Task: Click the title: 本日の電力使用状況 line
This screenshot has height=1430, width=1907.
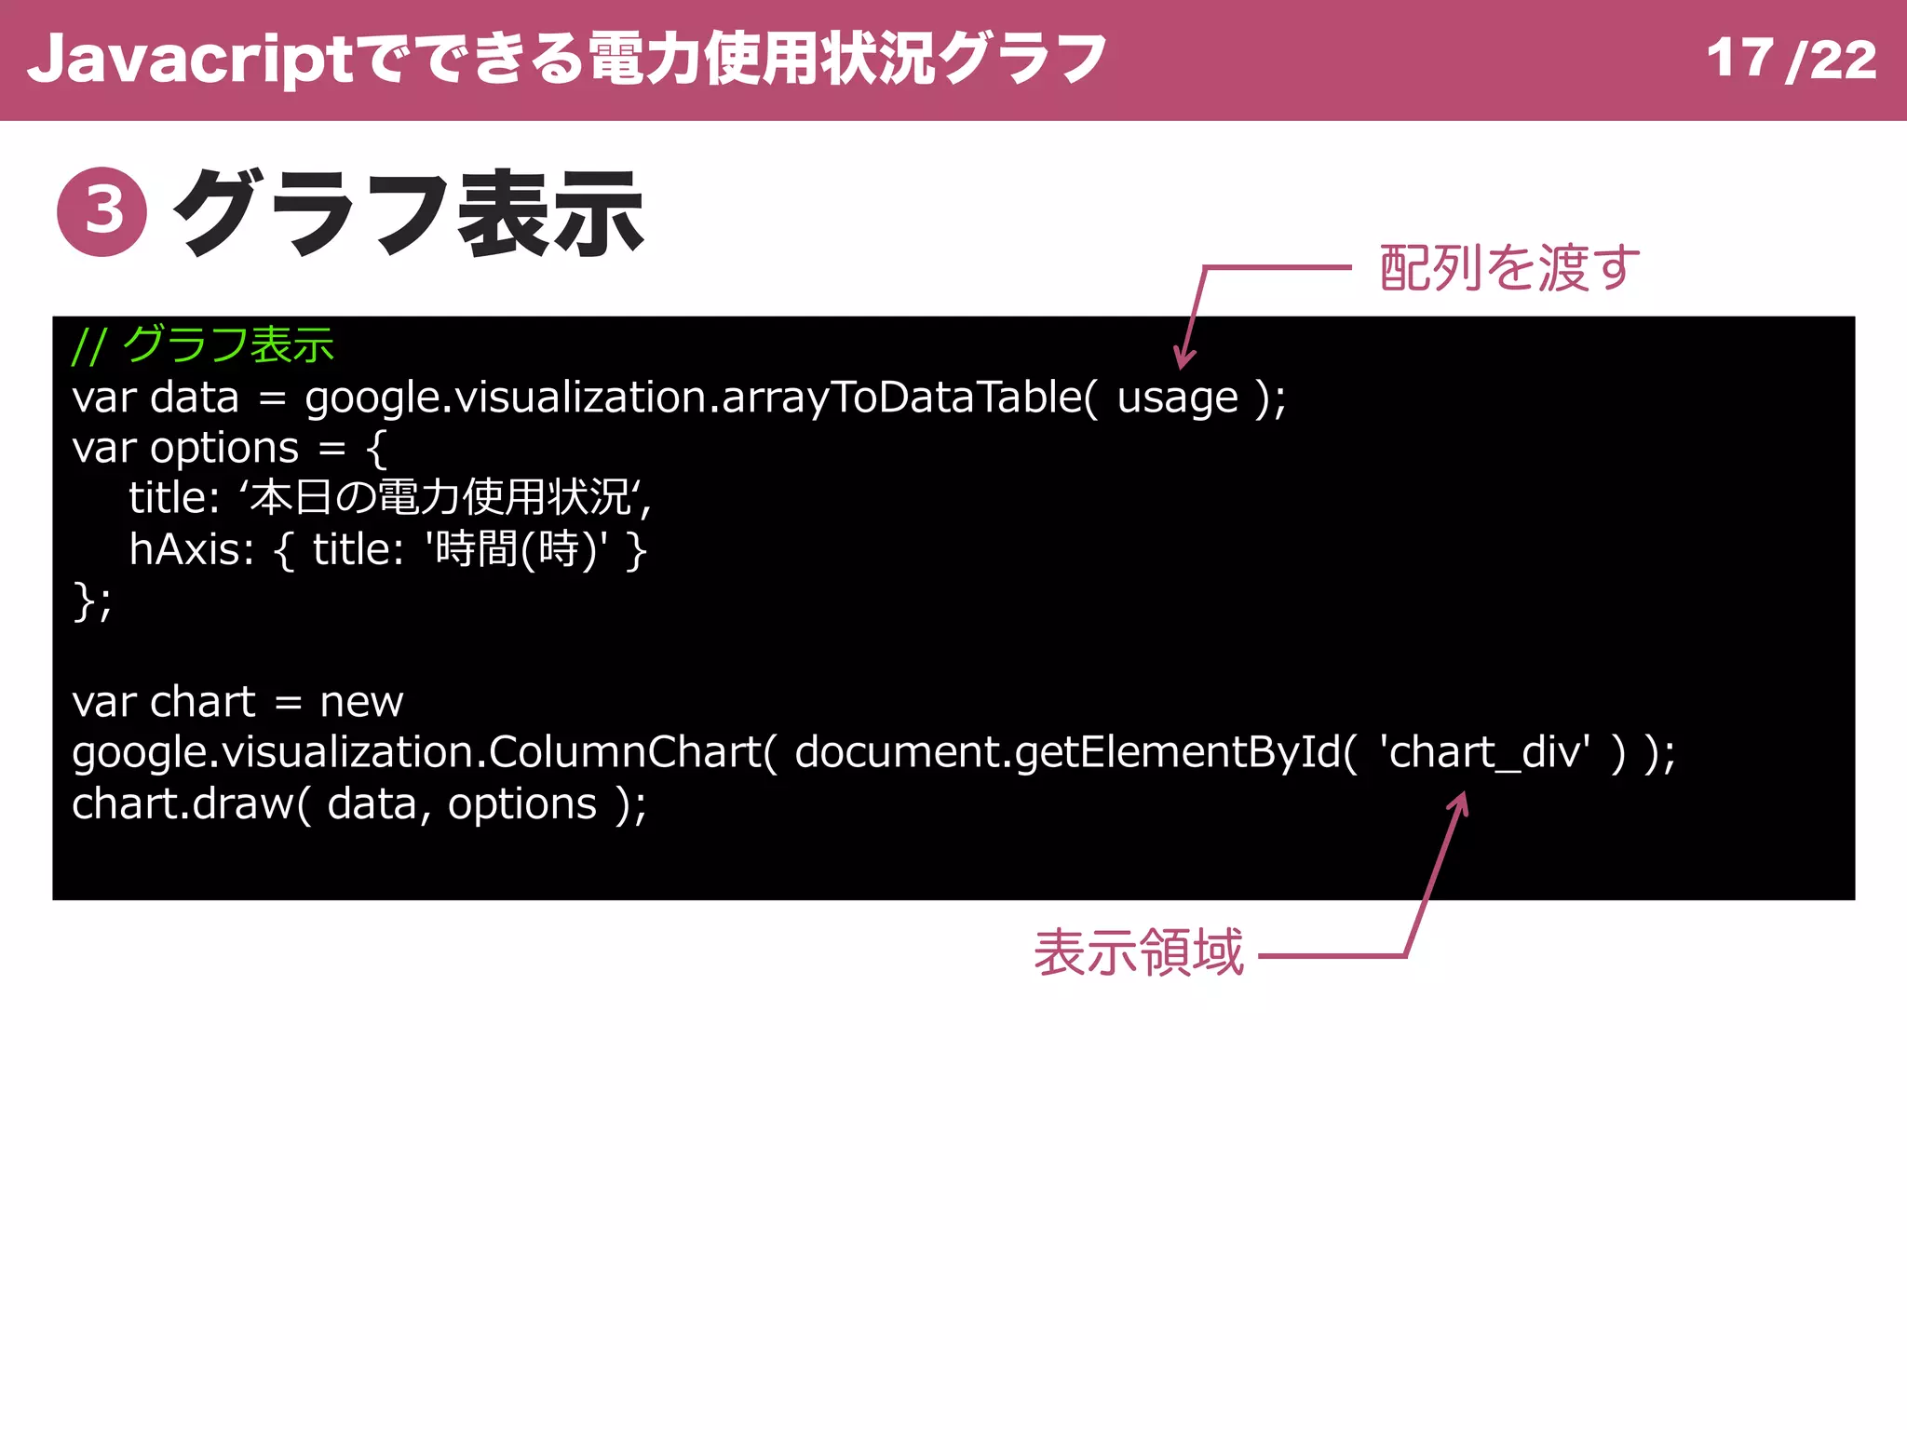Action: (389, 498)
